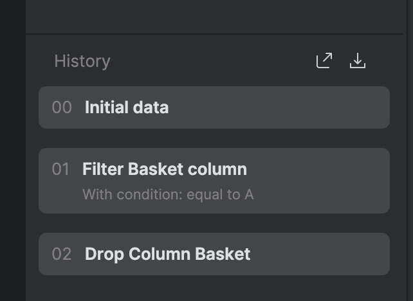Screen dimensions: 413x301
Task: Click the 'Initial data' title text
Action: [x=127, y=107]
